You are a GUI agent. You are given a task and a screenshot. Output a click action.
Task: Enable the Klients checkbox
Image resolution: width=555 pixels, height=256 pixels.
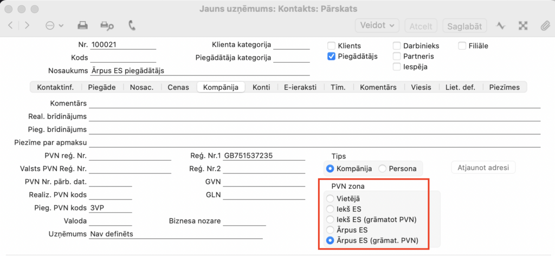[x=332, y=46]
